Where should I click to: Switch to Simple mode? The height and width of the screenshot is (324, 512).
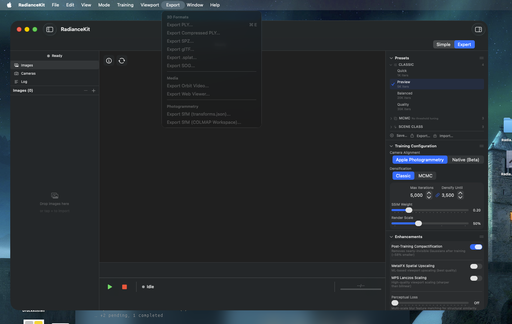[x=443, y=44]
